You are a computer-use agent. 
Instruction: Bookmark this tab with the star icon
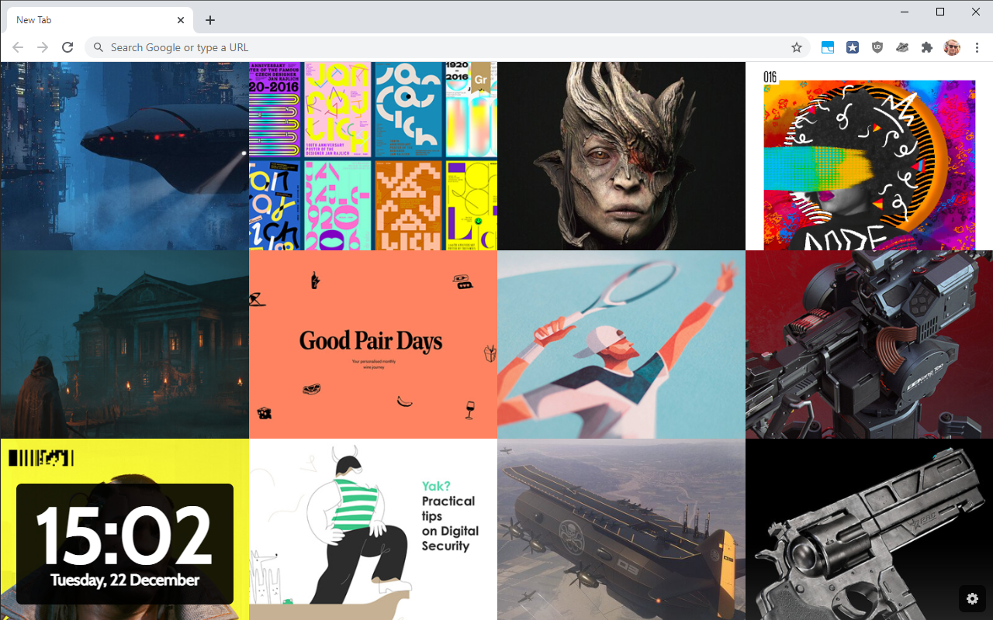pyautogui.click(x=797, y=47)
